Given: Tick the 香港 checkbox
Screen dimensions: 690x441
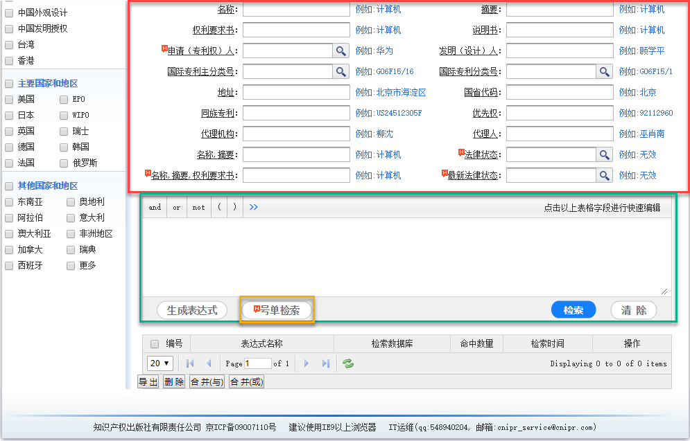Looking at the screenshot, I should 9,61.
